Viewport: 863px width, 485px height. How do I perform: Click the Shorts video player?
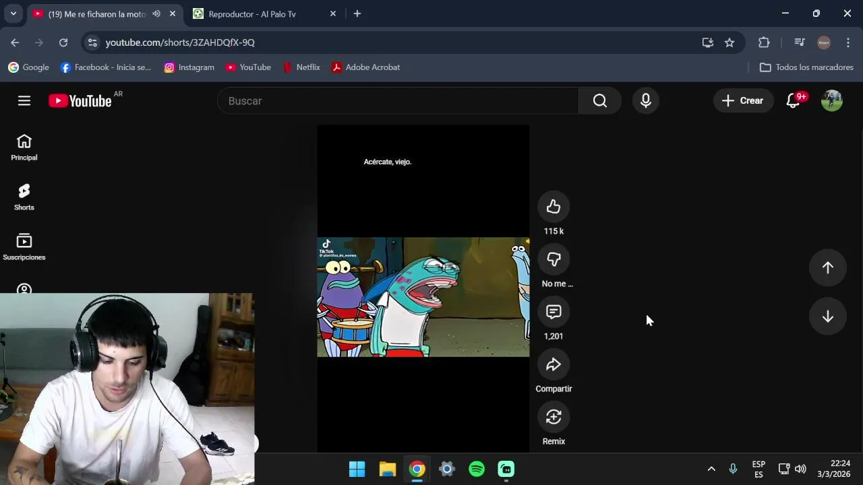pyautogui.click(x=423, y=288)
